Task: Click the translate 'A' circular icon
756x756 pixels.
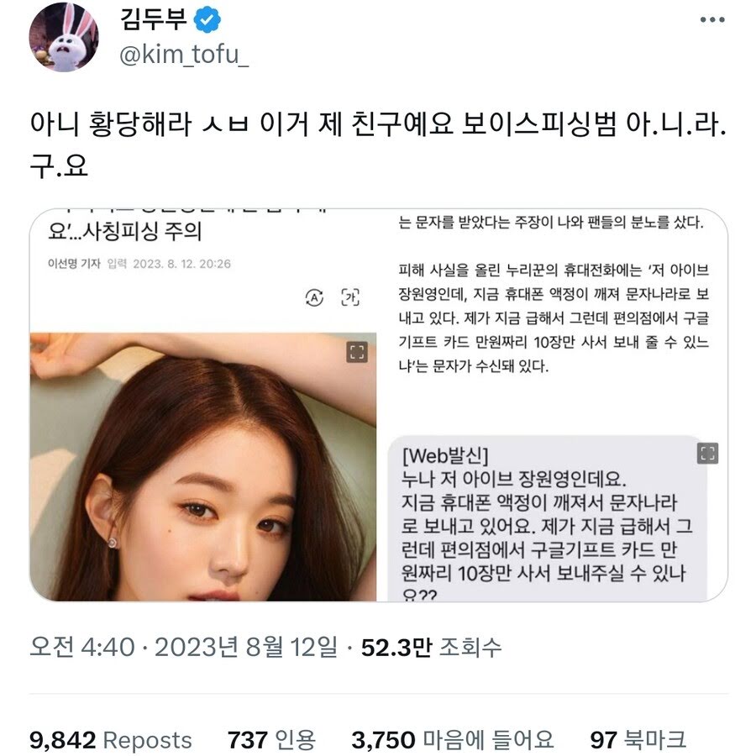Action: [x=314, y=297]
